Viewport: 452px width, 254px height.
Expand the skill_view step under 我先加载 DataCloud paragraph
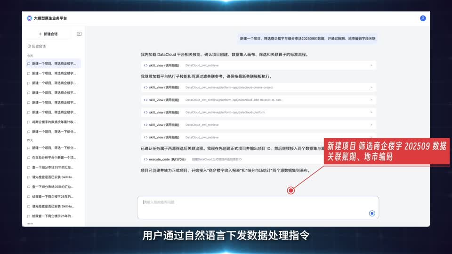[x=258, y=65]
